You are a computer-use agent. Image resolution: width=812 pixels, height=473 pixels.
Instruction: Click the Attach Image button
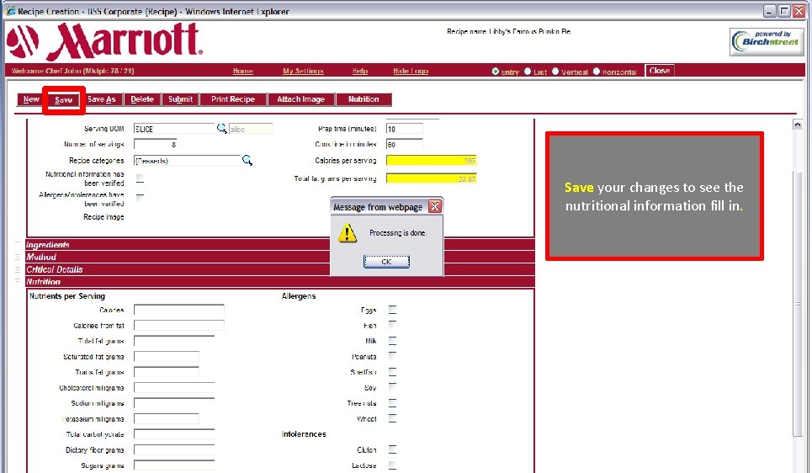pos(301,99)
